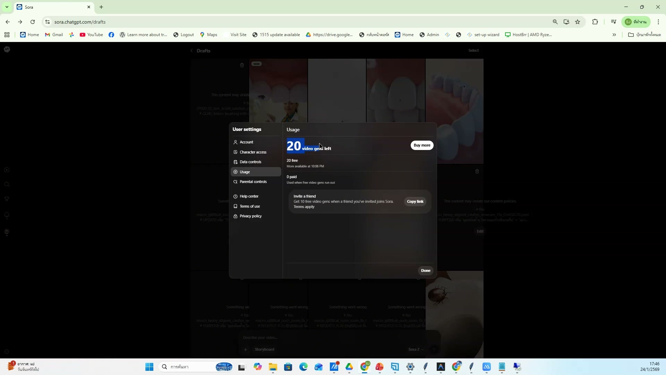
Task: Open the Account settings section
Action: point(246,142)
